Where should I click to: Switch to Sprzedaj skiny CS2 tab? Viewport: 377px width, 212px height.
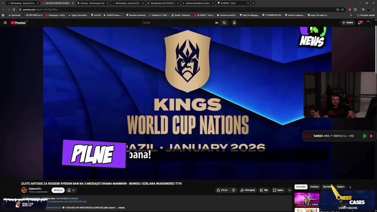coord(163,3)
